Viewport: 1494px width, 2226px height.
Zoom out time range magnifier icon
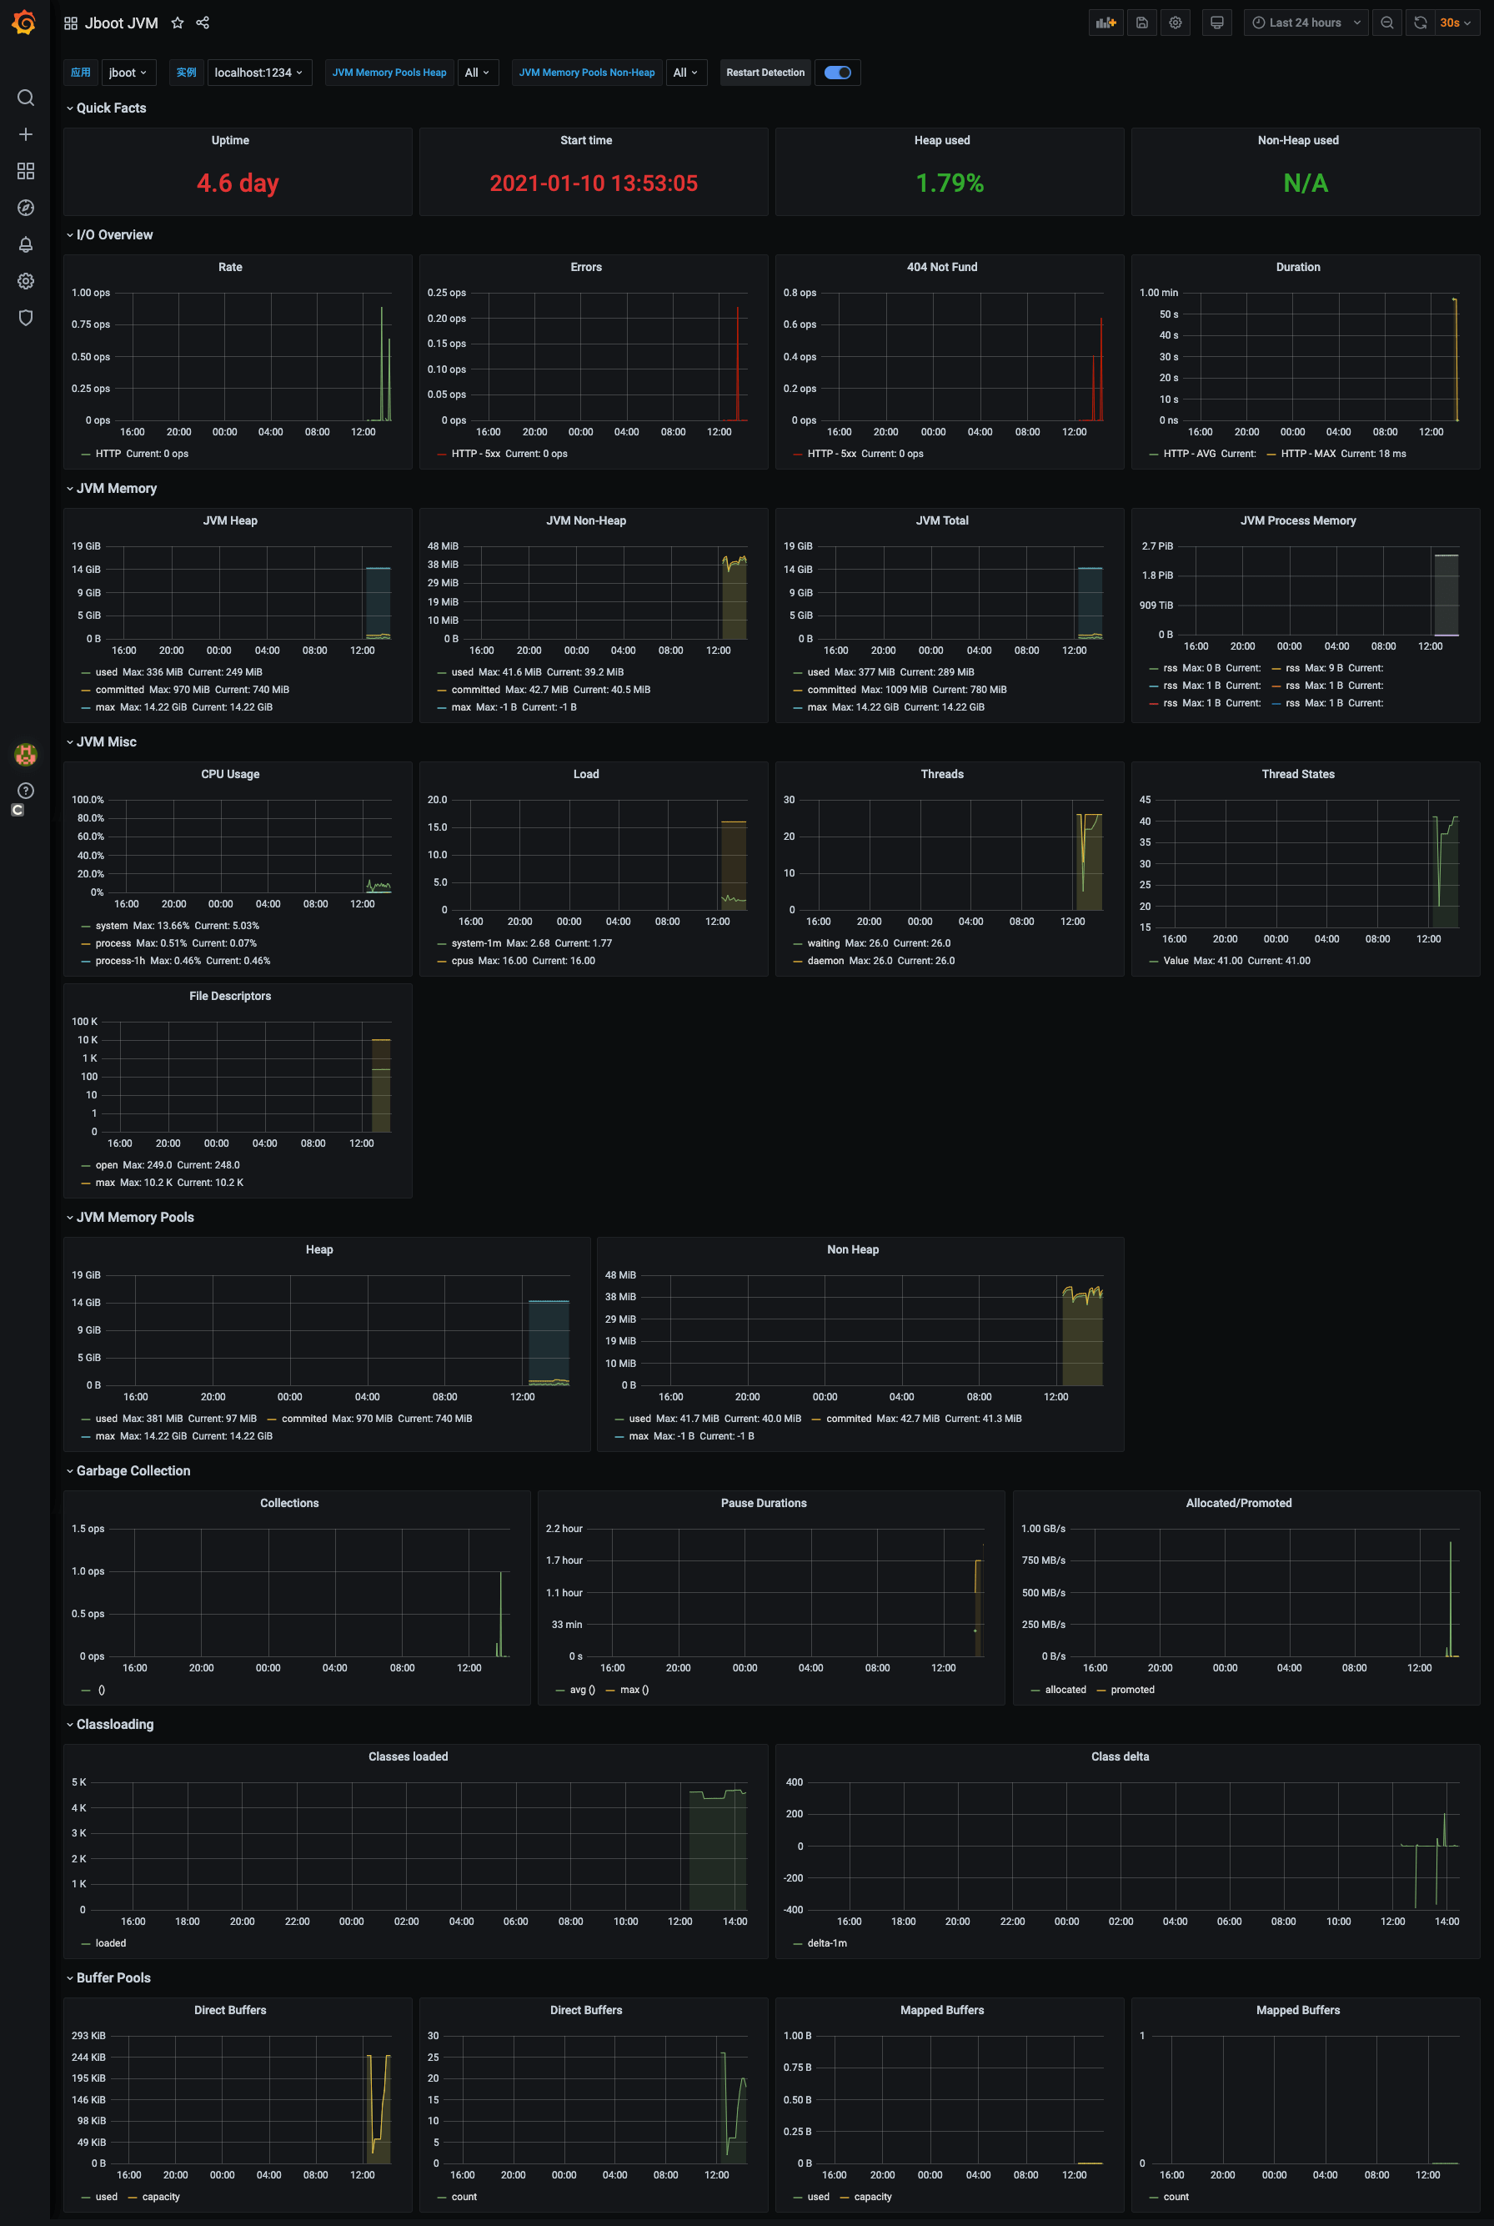coord(1387,23)
